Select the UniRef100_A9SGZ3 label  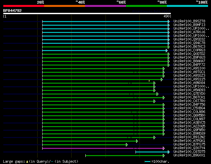[x=189, y=76]
